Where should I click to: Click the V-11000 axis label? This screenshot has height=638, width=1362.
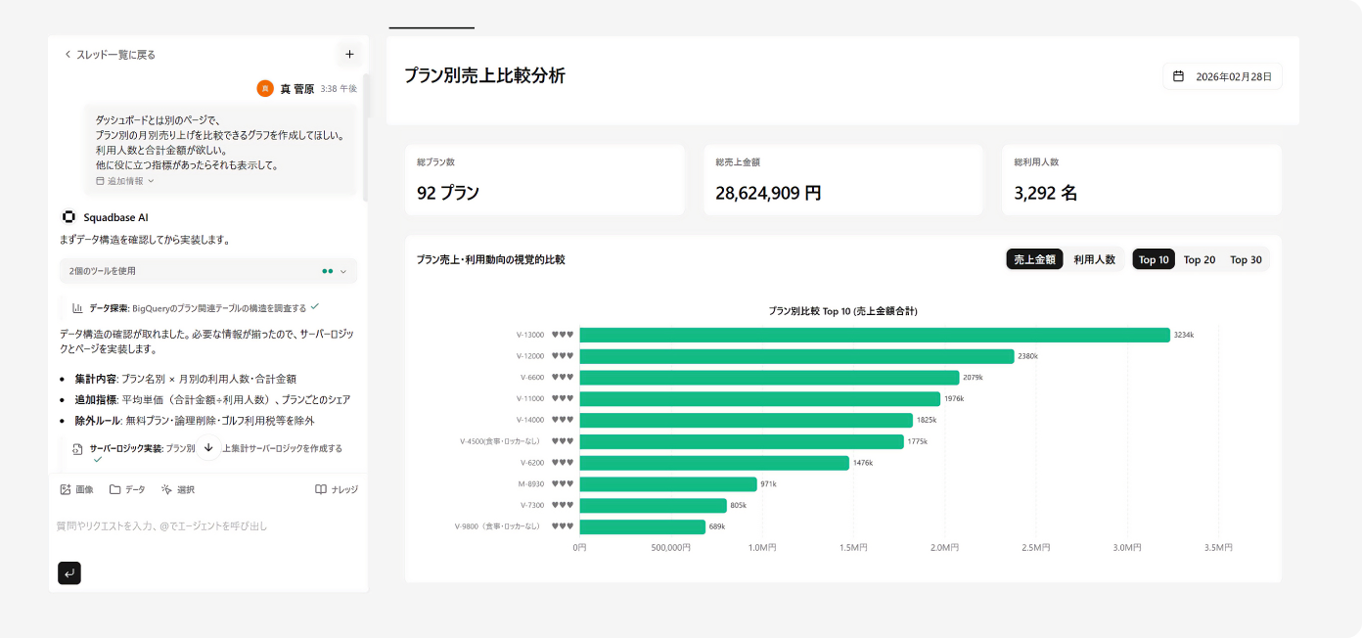pyautogui.click(x=530, y=398)
